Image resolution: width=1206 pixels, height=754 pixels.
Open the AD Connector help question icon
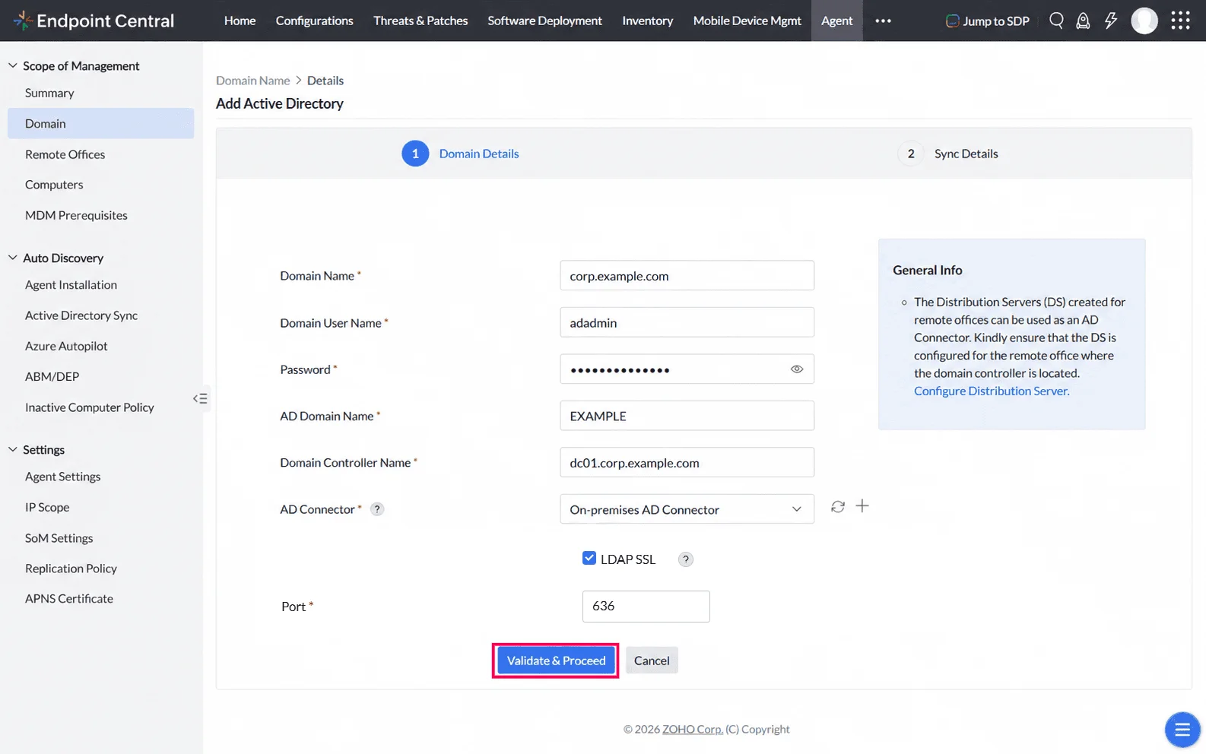click(x=377, y=509)
